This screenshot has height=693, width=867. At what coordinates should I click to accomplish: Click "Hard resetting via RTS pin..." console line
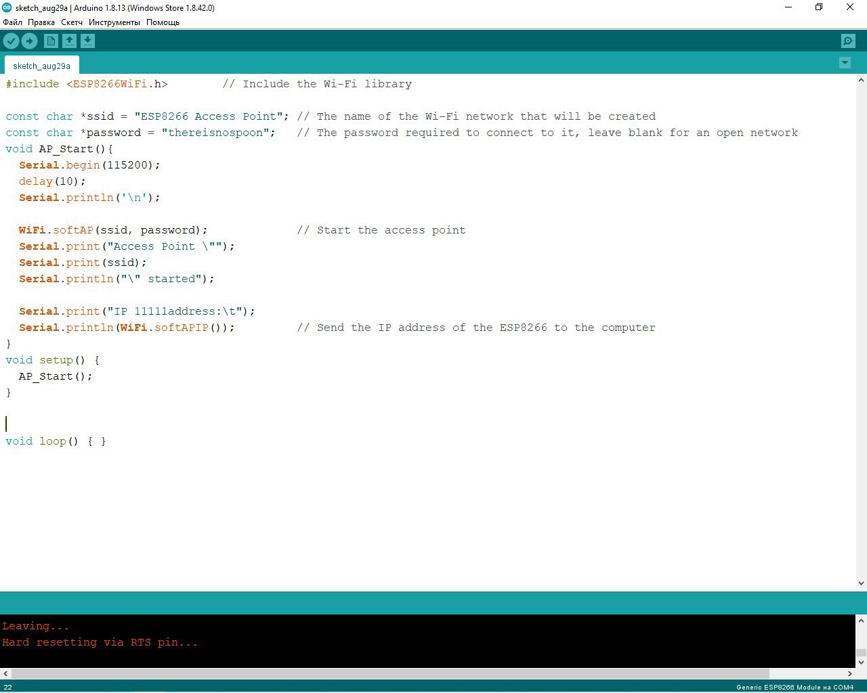(x=100, y=642)
